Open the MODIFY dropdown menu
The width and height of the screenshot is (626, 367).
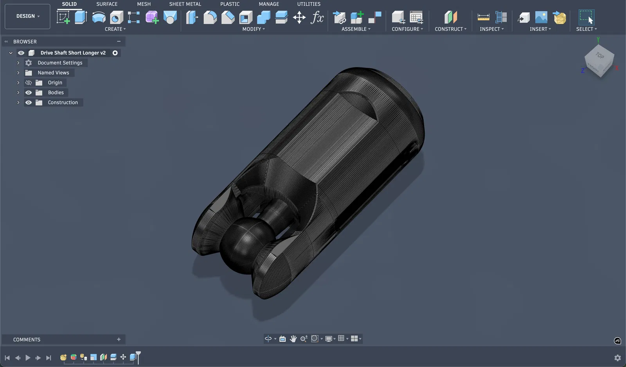tap(254, 29)
